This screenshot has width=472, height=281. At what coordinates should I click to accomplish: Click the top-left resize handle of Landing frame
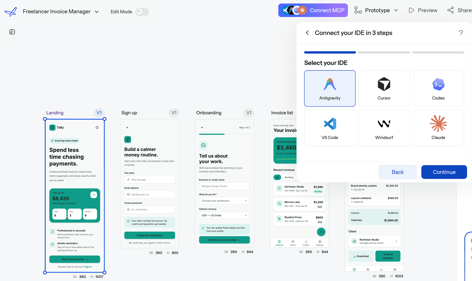45,119
